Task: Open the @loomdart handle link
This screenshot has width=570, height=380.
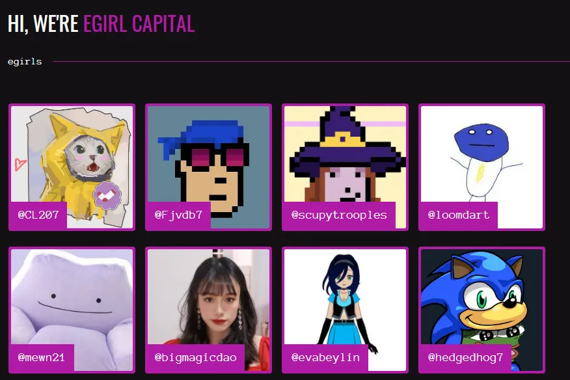Action: [x=459, y=215]
